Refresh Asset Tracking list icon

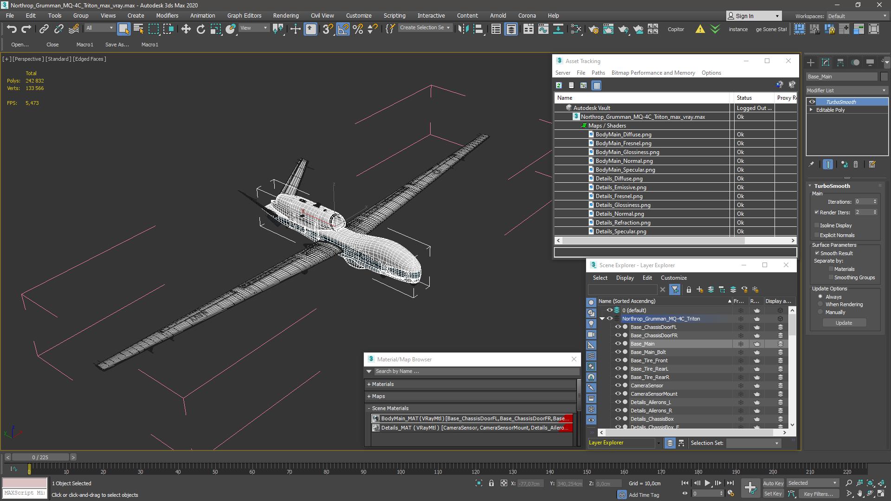pyautogui.click(x=559, y=85)
